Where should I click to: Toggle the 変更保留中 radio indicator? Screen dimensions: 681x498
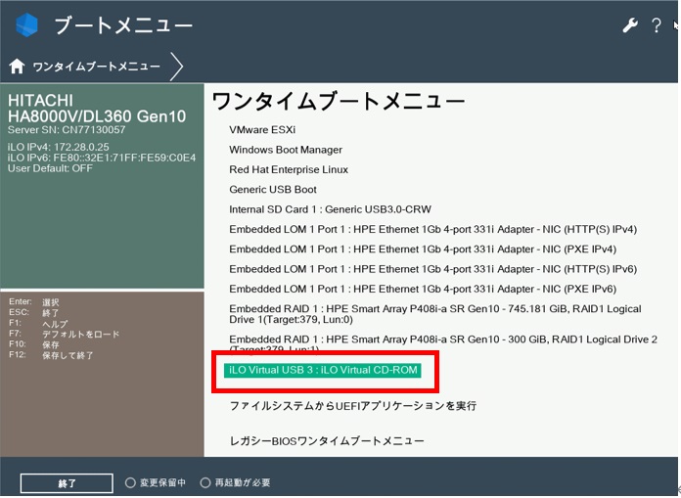coord(130,482)
